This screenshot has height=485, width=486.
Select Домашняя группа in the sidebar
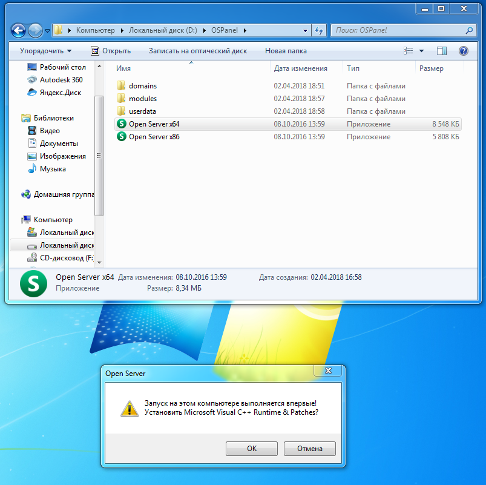click(x=64, y=194)
